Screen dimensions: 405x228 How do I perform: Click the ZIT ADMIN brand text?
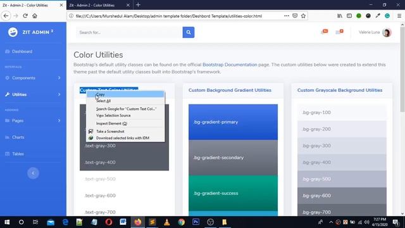click(38, 32)
